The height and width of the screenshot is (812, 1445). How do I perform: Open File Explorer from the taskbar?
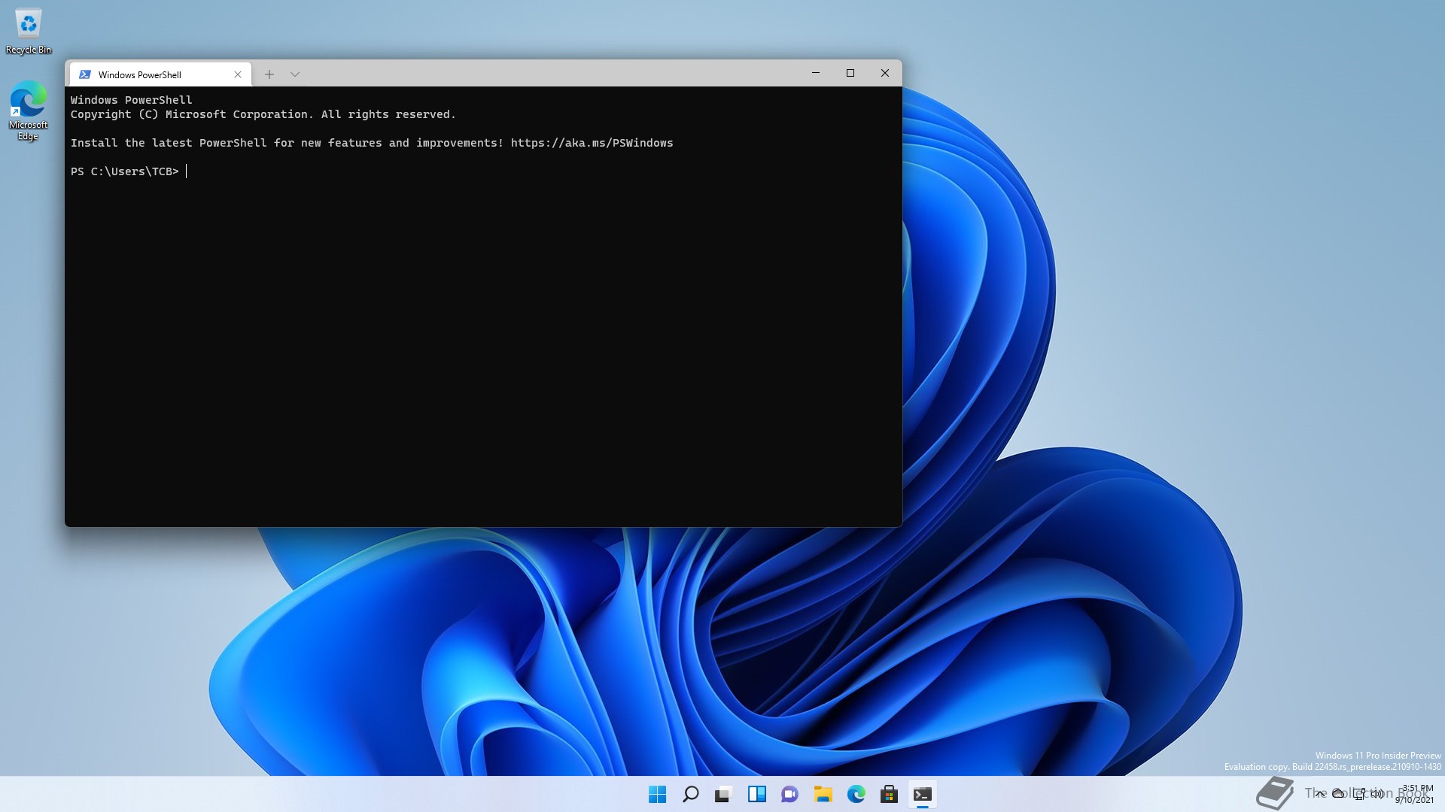click(x=823, y=794)
